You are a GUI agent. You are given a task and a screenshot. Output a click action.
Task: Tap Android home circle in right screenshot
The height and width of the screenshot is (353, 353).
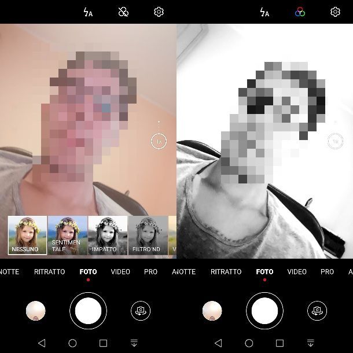[249, 343]
